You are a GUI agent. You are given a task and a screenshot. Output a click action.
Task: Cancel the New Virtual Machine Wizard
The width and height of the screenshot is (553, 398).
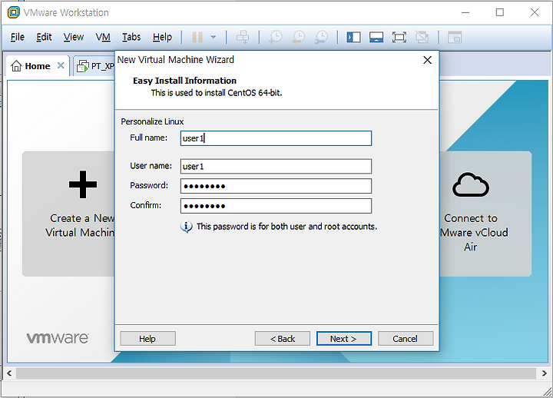tap(406, 339)
